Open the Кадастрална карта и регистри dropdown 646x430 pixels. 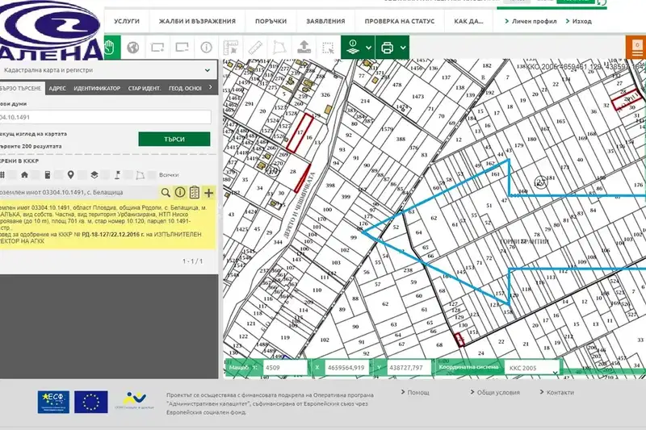click(107, 70)
